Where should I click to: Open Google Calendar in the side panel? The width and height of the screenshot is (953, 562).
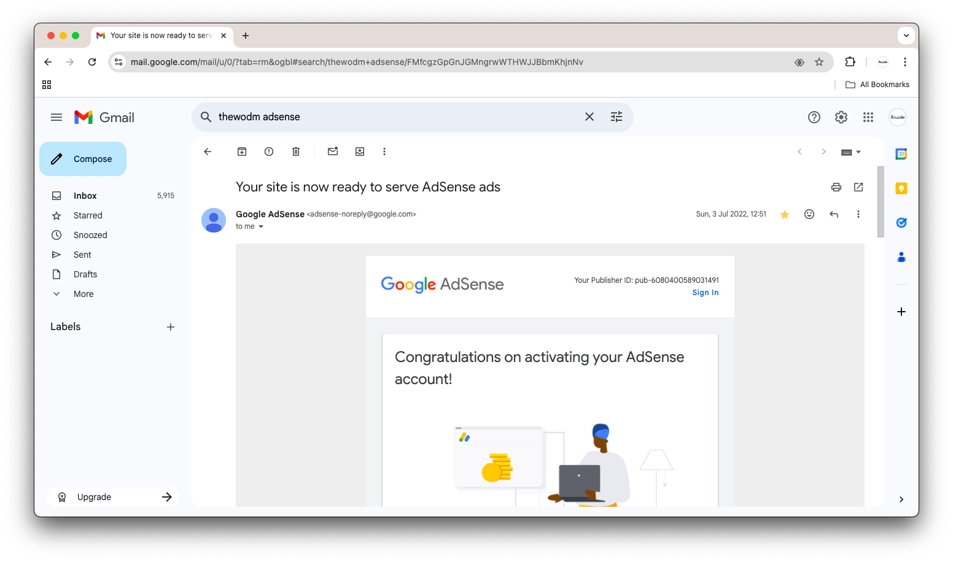click(901, 154)
